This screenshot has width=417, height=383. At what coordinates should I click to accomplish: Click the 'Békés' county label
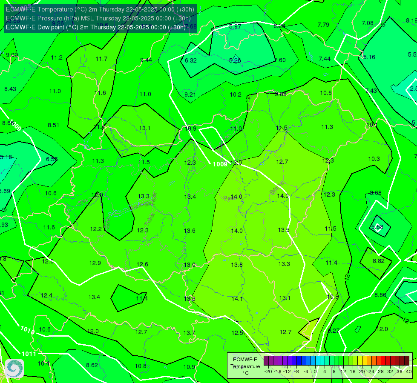click(x=276, y=189)
